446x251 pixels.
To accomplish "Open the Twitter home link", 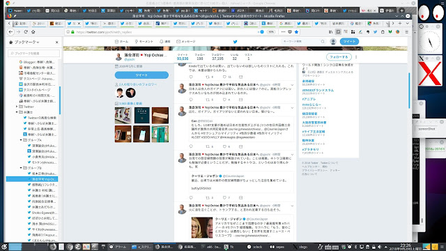I will point(121,42).
